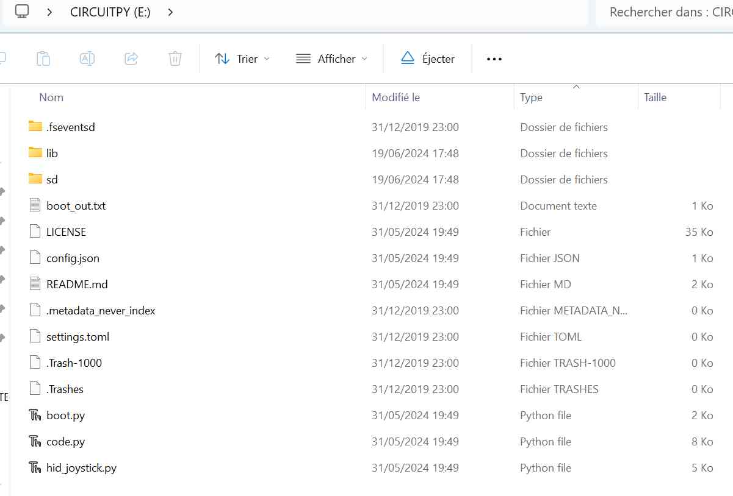This screenshot has height=496, width=733.
Task: Click the Rename icon in toolbar
Action: pos(87,58)
